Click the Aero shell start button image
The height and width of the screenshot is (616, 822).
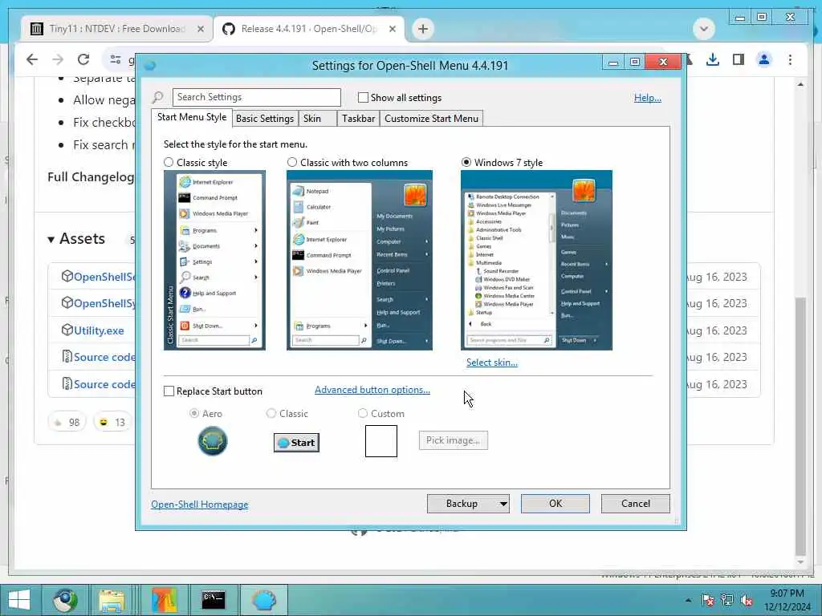212,441
